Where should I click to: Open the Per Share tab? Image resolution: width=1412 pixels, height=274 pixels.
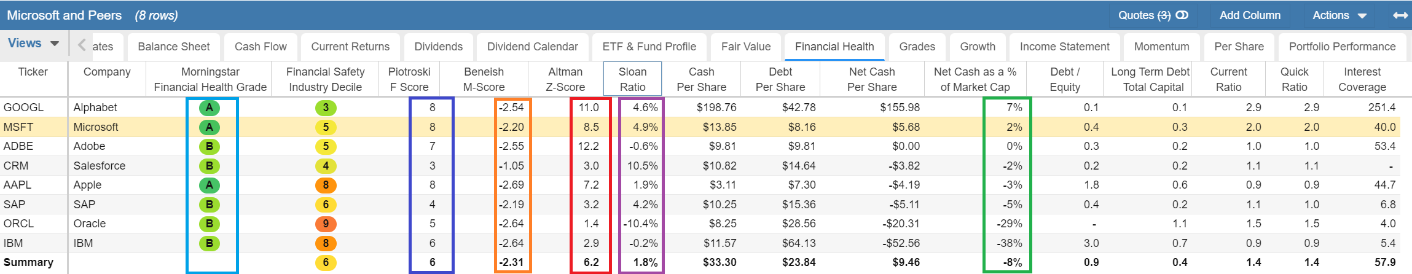pyautogui.click(x=1239, y=47)
